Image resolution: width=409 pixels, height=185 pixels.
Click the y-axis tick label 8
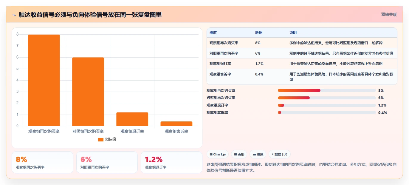(17, 34)
